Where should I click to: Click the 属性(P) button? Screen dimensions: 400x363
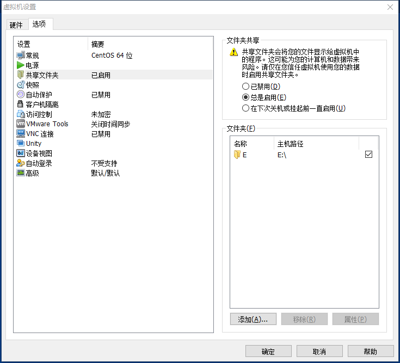(x=355, y=319)
